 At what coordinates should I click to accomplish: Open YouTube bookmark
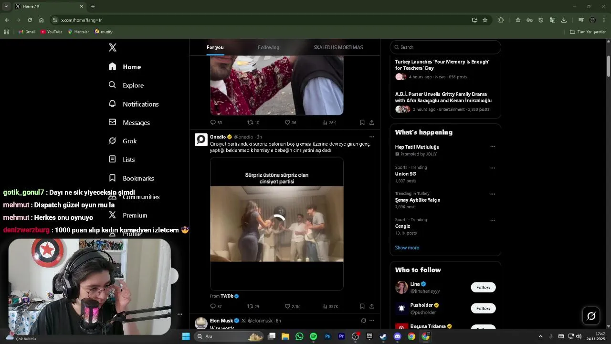tap(52, 32)
